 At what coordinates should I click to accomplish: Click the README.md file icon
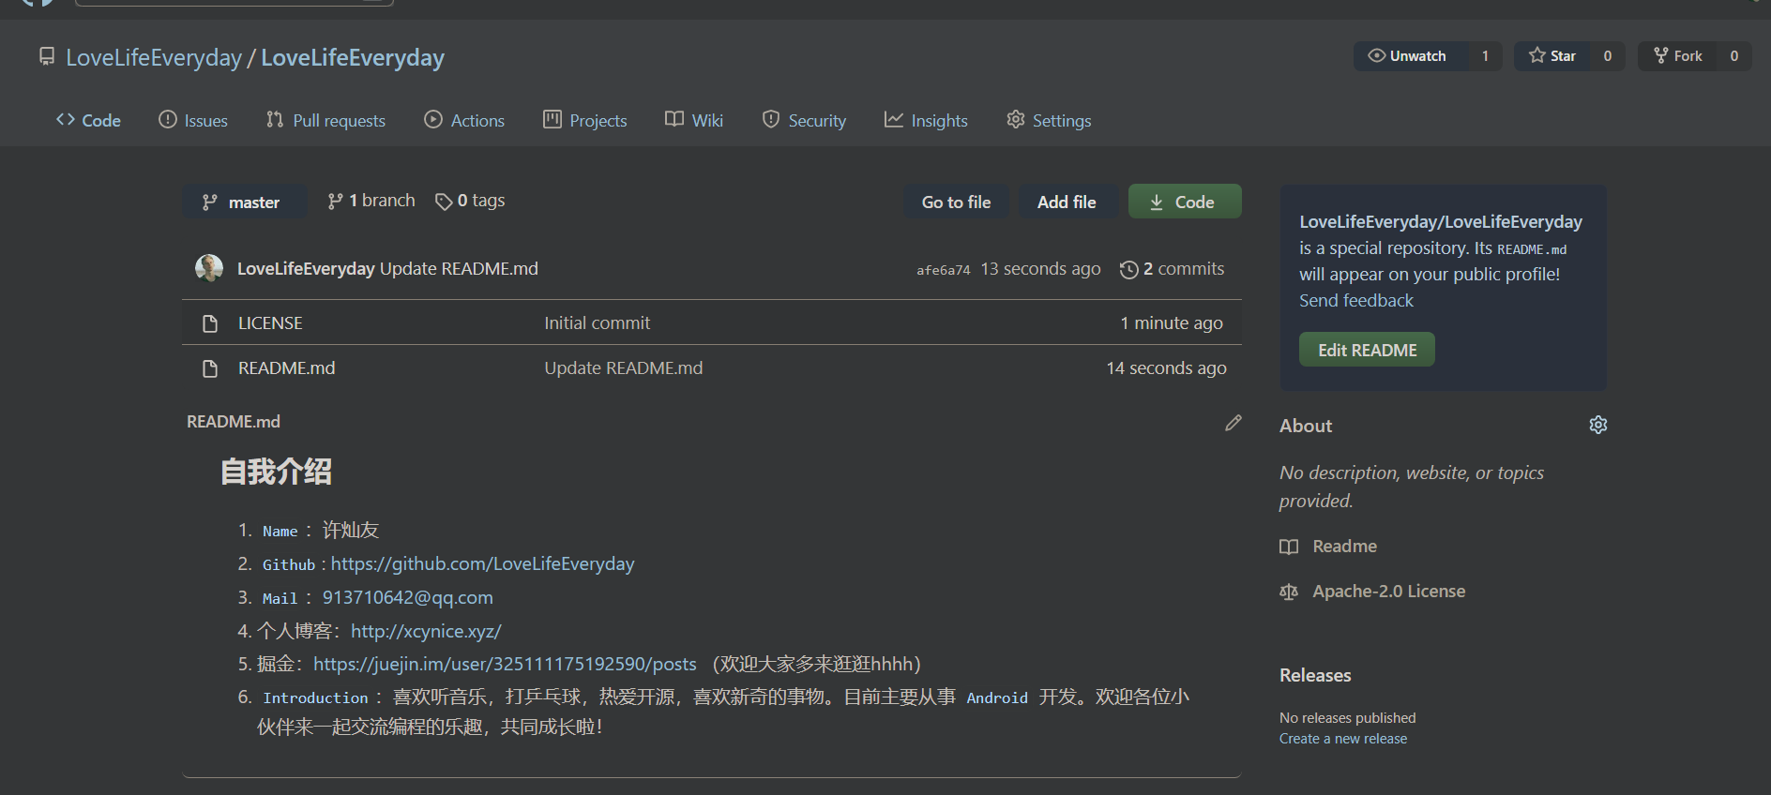pos(210,368)
